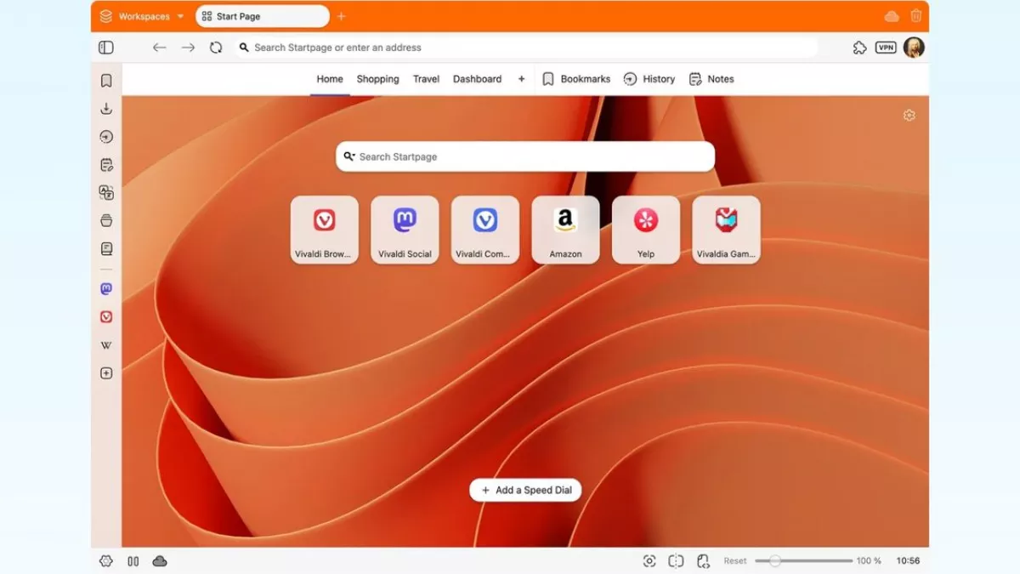Click the Add a Speed Dial button
Viewport: 1020px width, 574px height.
pos(525,490)
